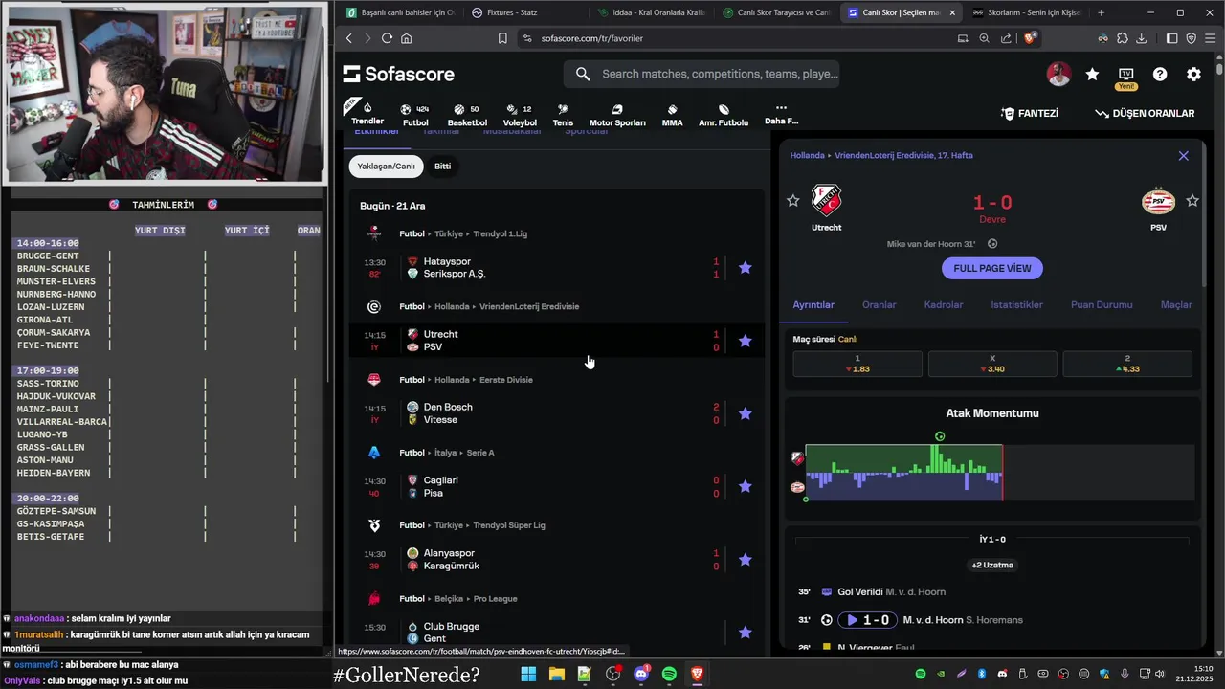Select the Yaklaşan/Canlı filter pill
Image resolution: width=1225 pixels, height=689 pixels.
[387, 167]
